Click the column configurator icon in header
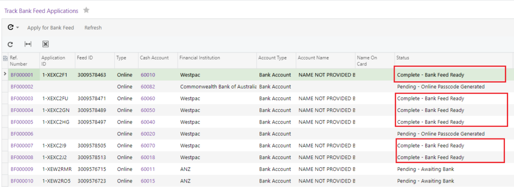Screen dimensions: 514x187 pyautogui.click(x=5, y=58)
